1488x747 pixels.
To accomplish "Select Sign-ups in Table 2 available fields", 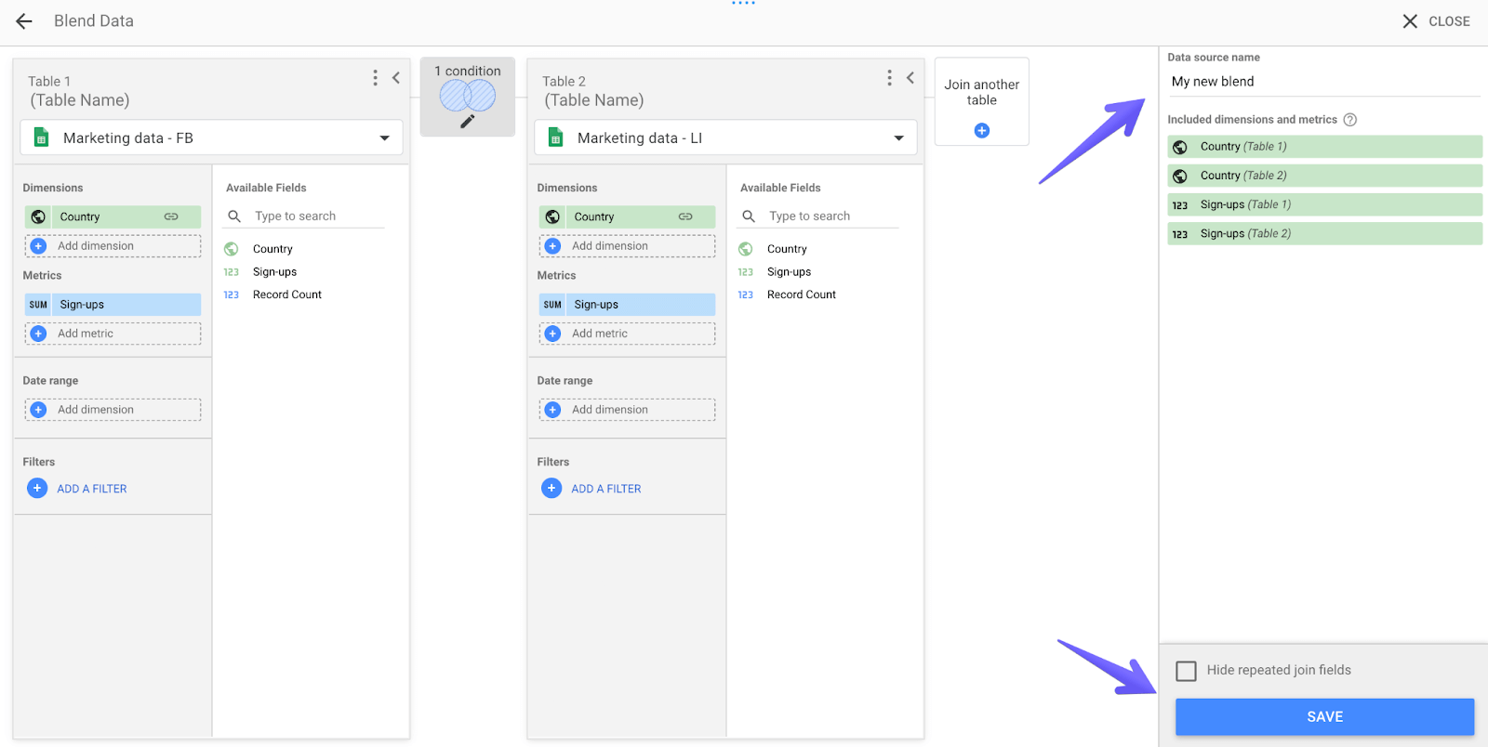I will click(789, 272).
